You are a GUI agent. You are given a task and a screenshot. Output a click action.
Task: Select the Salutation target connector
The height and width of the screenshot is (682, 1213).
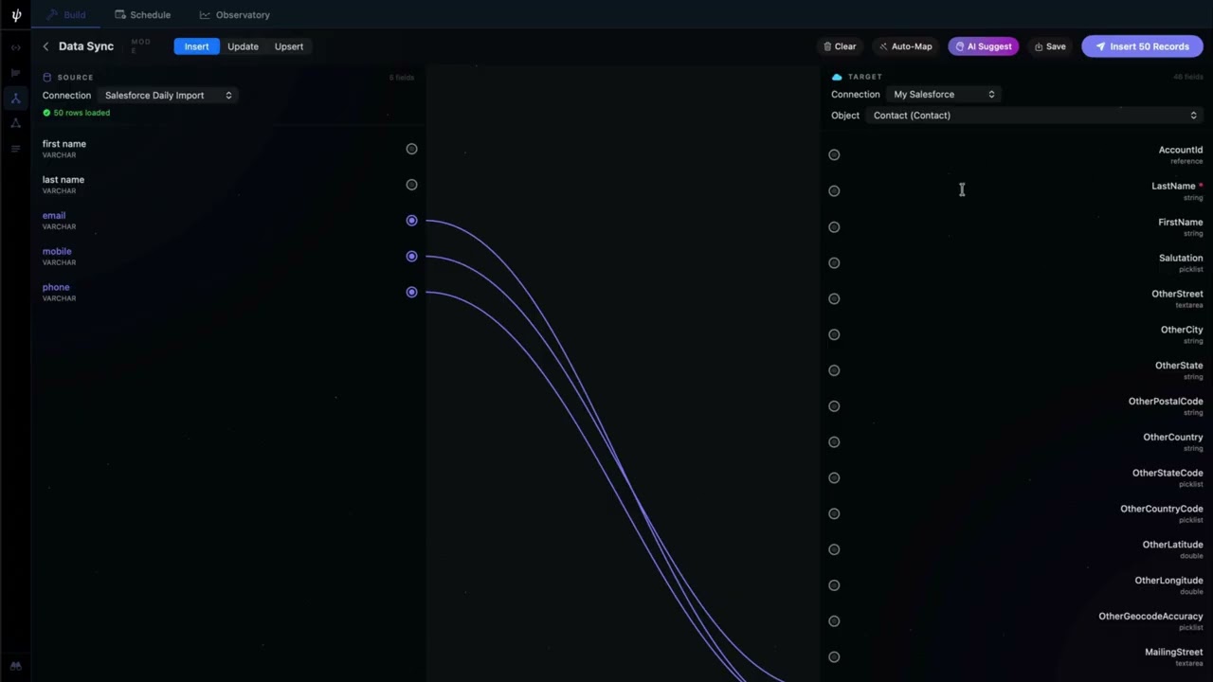point(834,263)
